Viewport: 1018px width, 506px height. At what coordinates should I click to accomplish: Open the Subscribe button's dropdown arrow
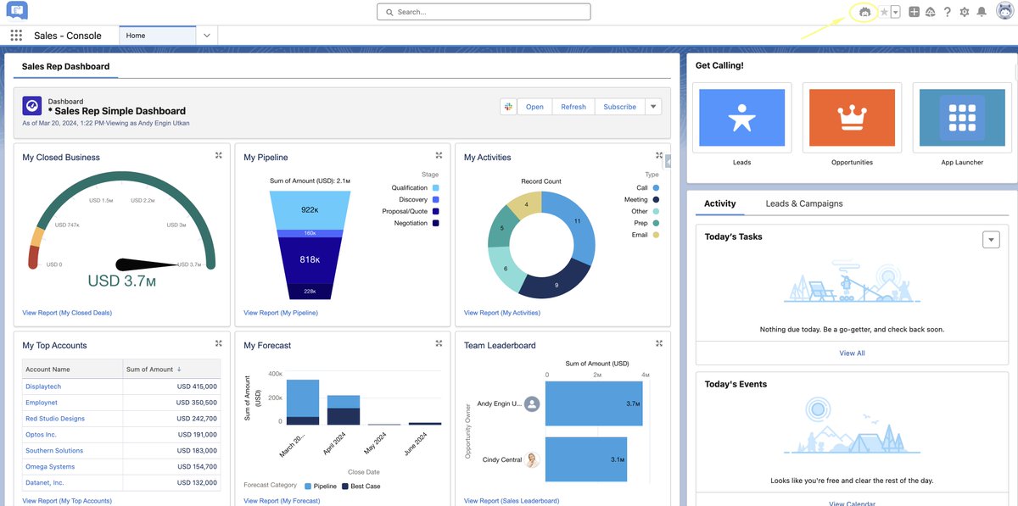pyautogui.click(x=652, y=105)
